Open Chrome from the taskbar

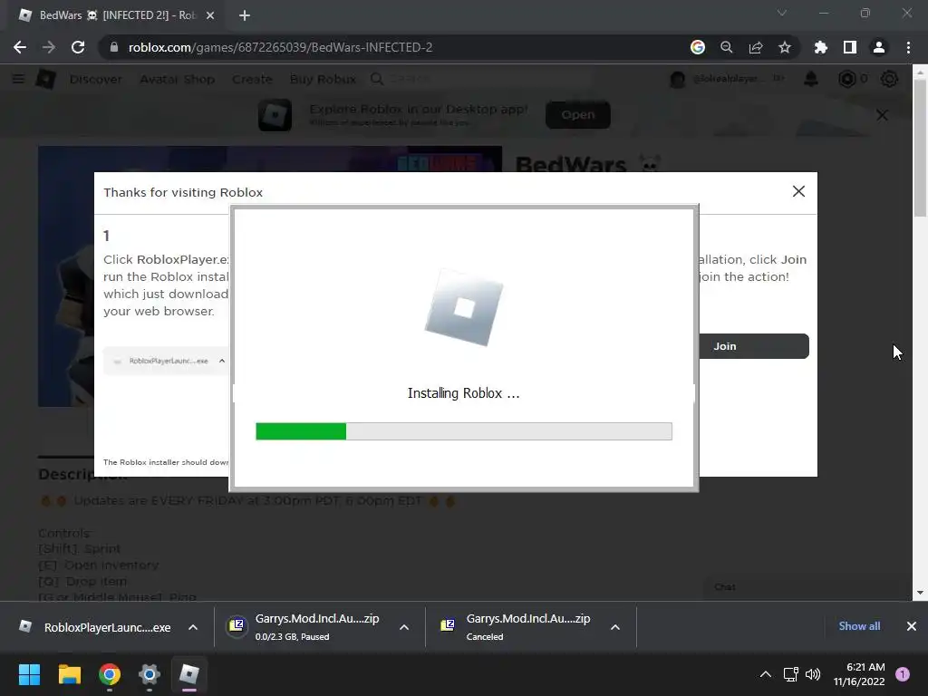point(110,674)
